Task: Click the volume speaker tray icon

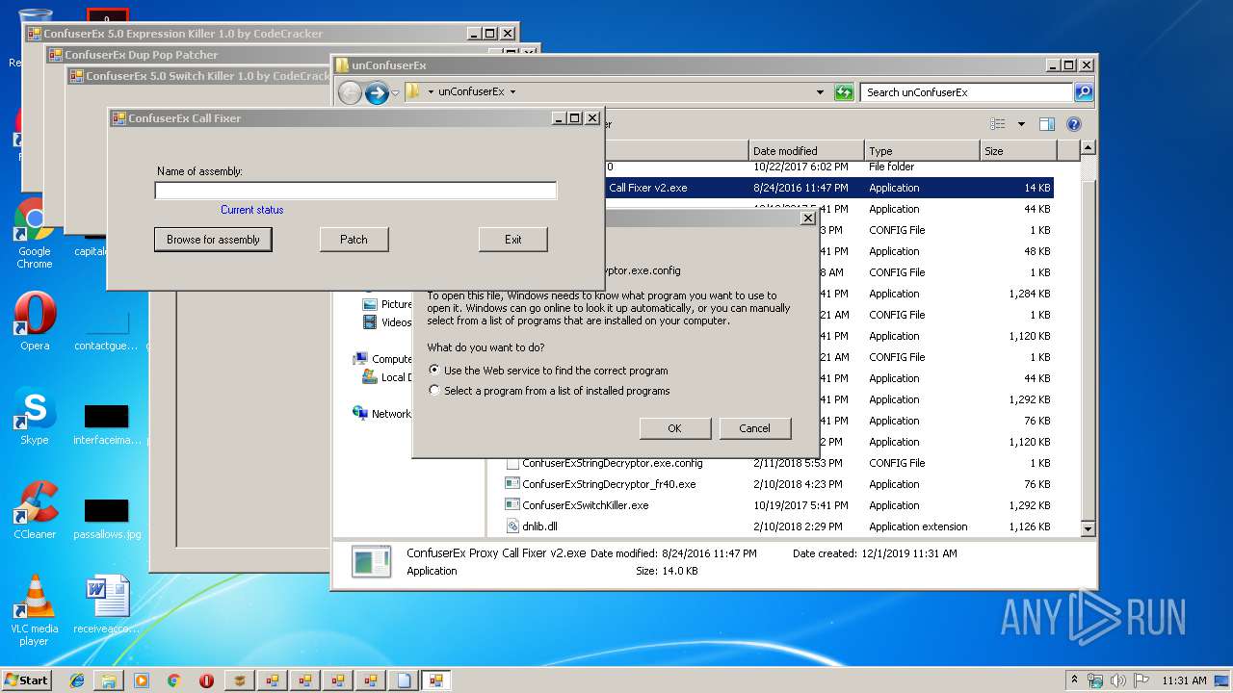Action: click(x=1118, y=680)
